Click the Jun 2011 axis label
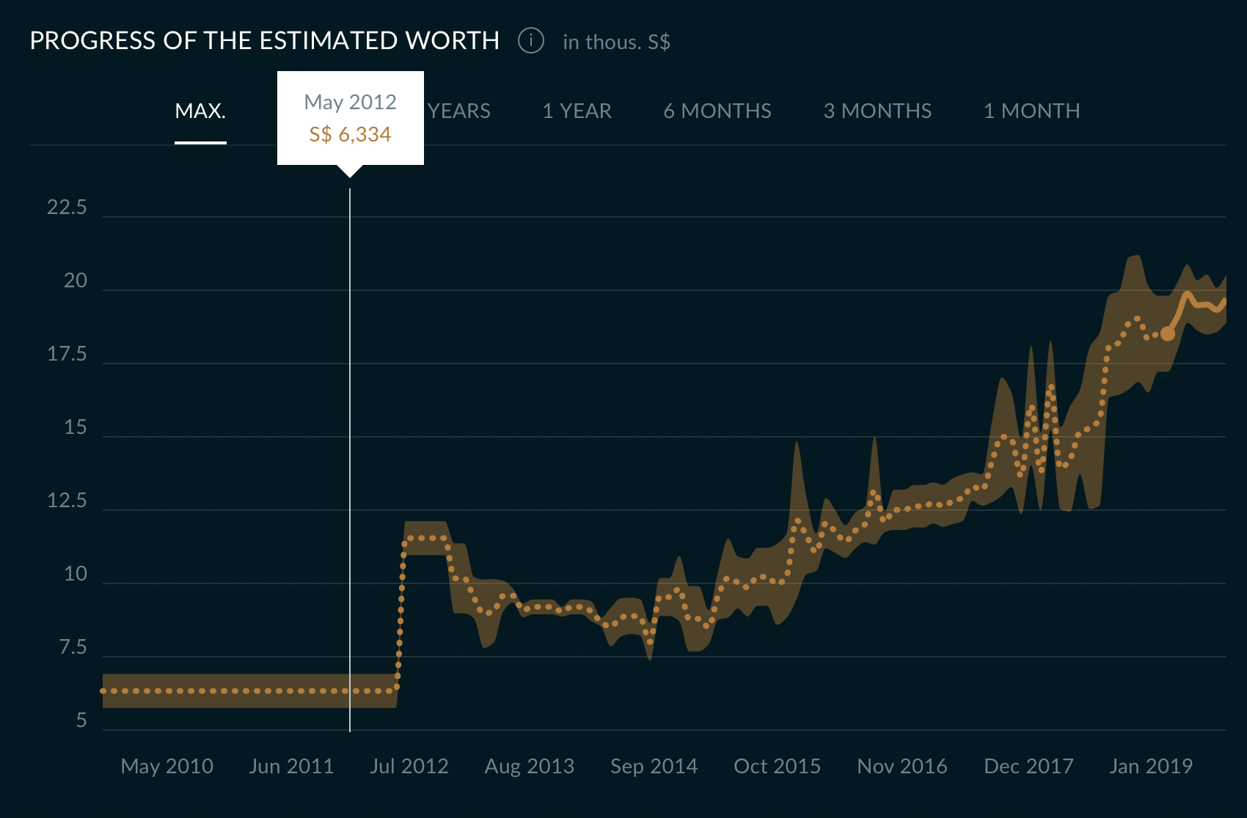The width and height of the screenshot is (1247, 818). click(x=291, y=766)
